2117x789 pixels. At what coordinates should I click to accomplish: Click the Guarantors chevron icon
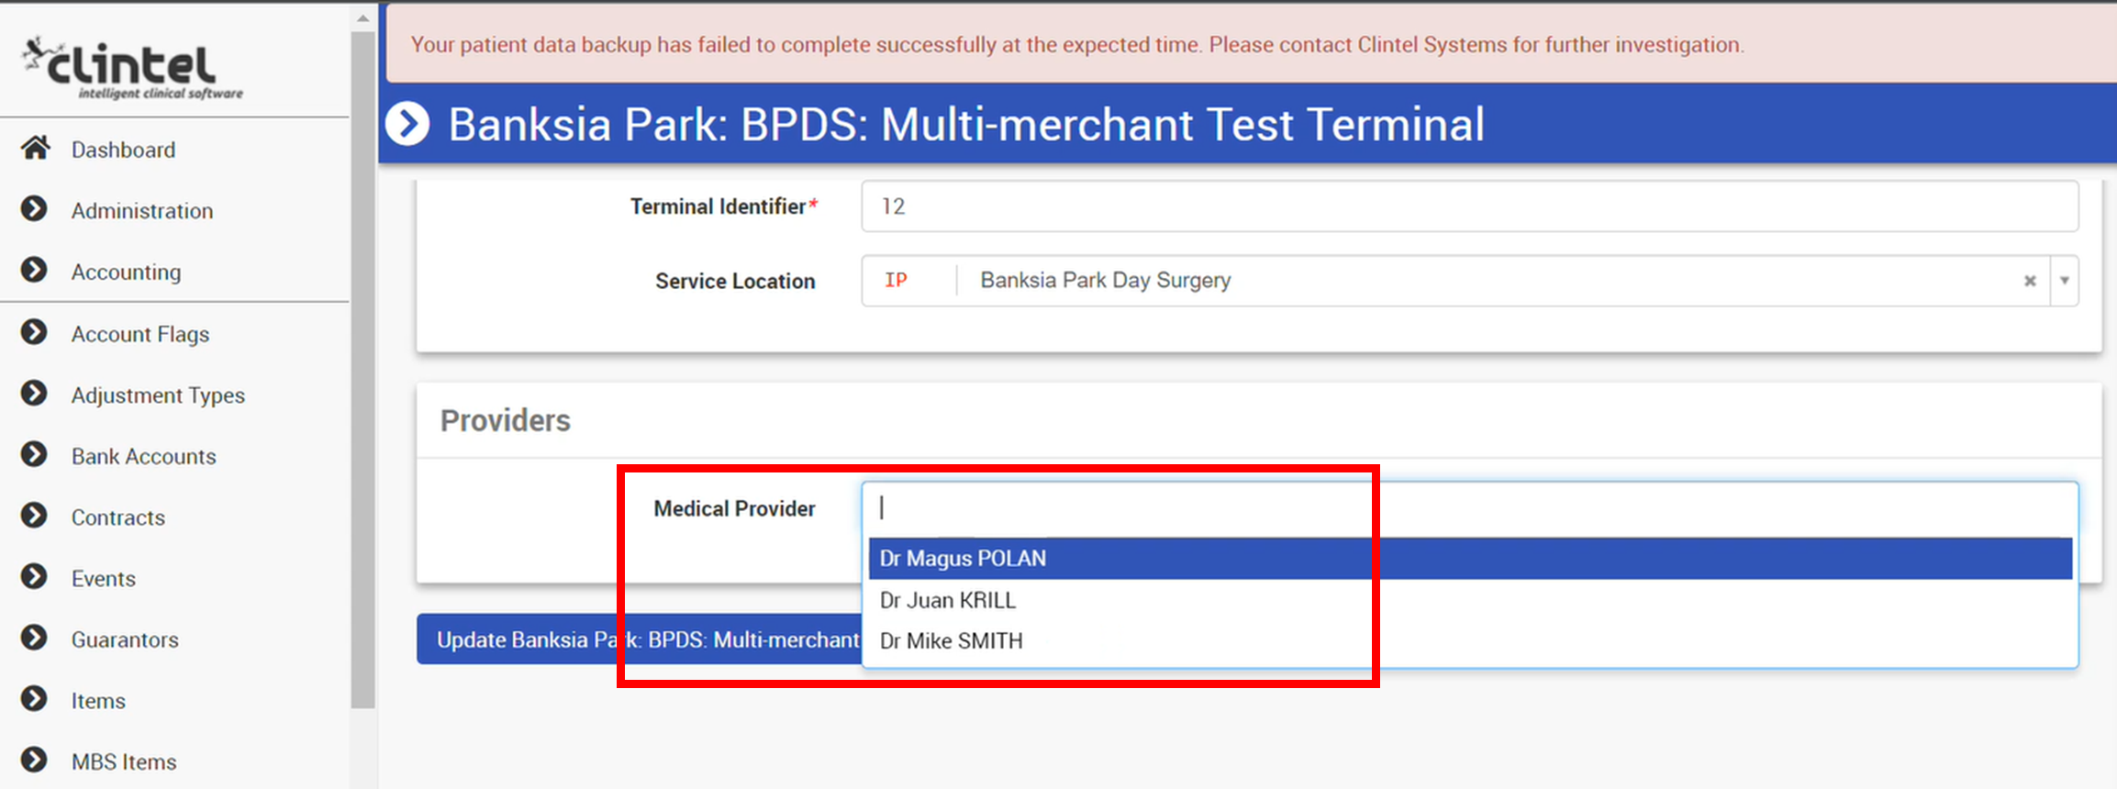click(34, 638)
